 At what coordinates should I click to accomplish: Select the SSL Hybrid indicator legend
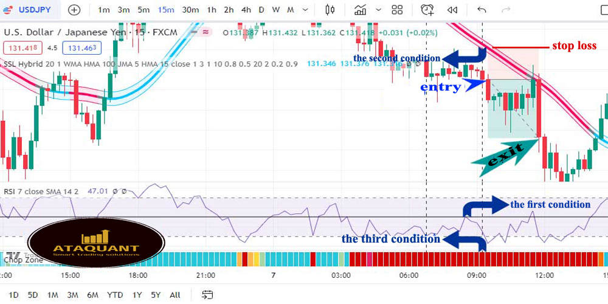(30, 64)
